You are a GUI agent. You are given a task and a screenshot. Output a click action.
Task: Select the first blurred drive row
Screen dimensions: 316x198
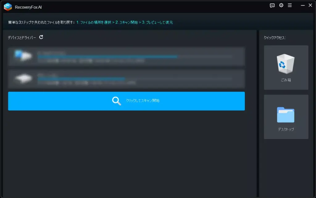tap(126, 57)
